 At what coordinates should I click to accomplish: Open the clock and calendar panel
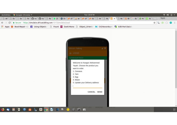89,15
